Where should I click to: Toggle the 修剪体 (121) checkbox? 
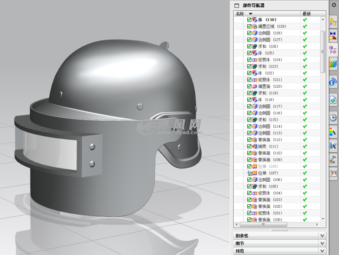tap(249, 80)
